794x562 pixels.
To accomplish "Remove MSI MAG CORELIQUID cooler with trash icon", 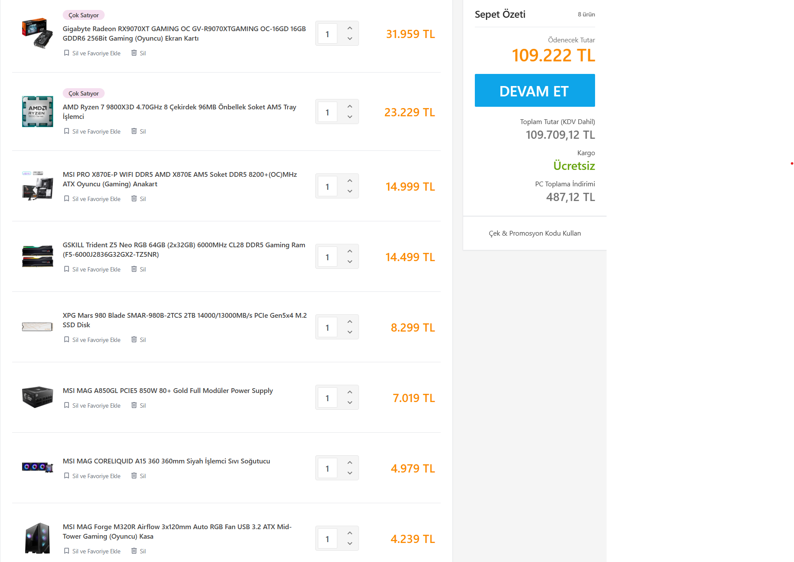I will click(134, 476).
